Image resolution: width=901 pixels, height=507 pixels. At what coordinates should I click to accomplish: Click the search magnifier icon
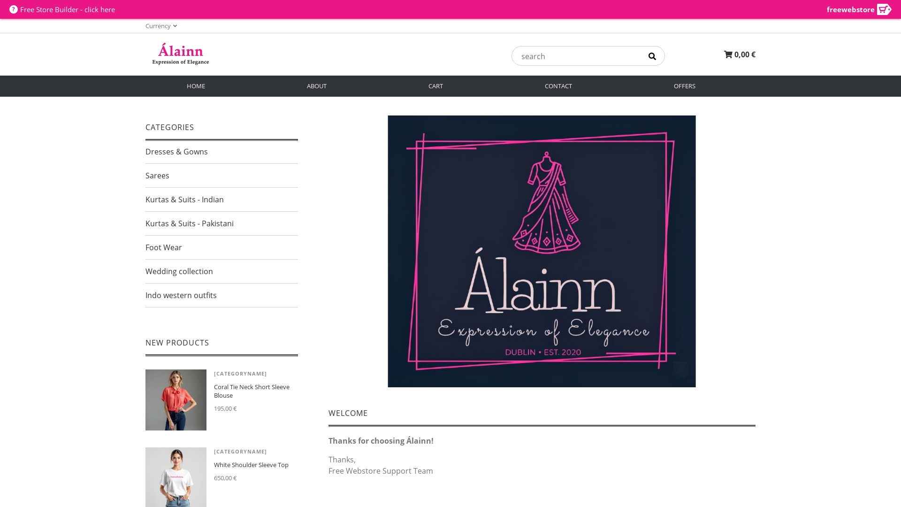[652, 56]
